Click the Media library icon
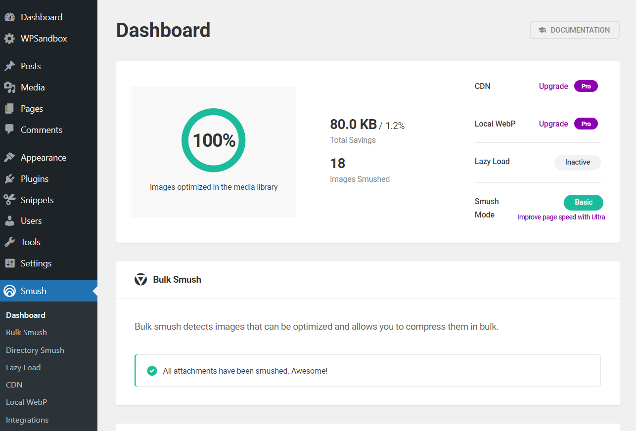636x431 pixels. (x=9, y=87)
